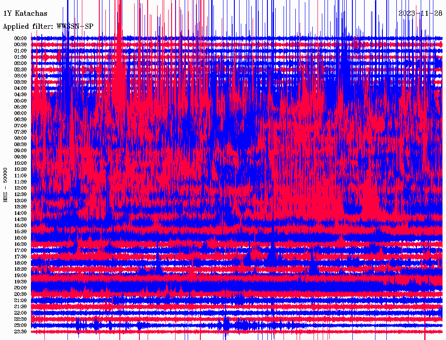Select the 00:00 time row label
This screenshot has height=340, width=446.
coord(20,38)
